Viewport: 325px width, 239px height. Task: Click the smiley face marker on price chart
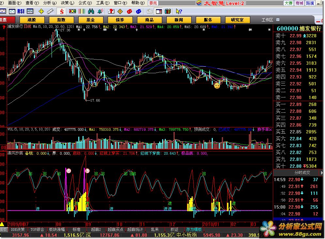coord(217,86)
